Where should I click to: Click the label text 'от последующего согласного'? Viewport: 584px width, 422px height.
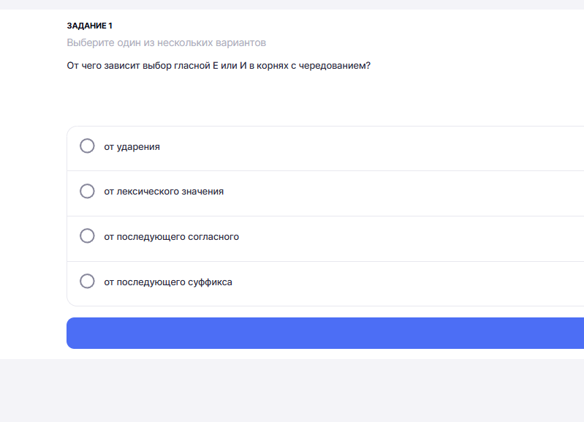(171, 237)
